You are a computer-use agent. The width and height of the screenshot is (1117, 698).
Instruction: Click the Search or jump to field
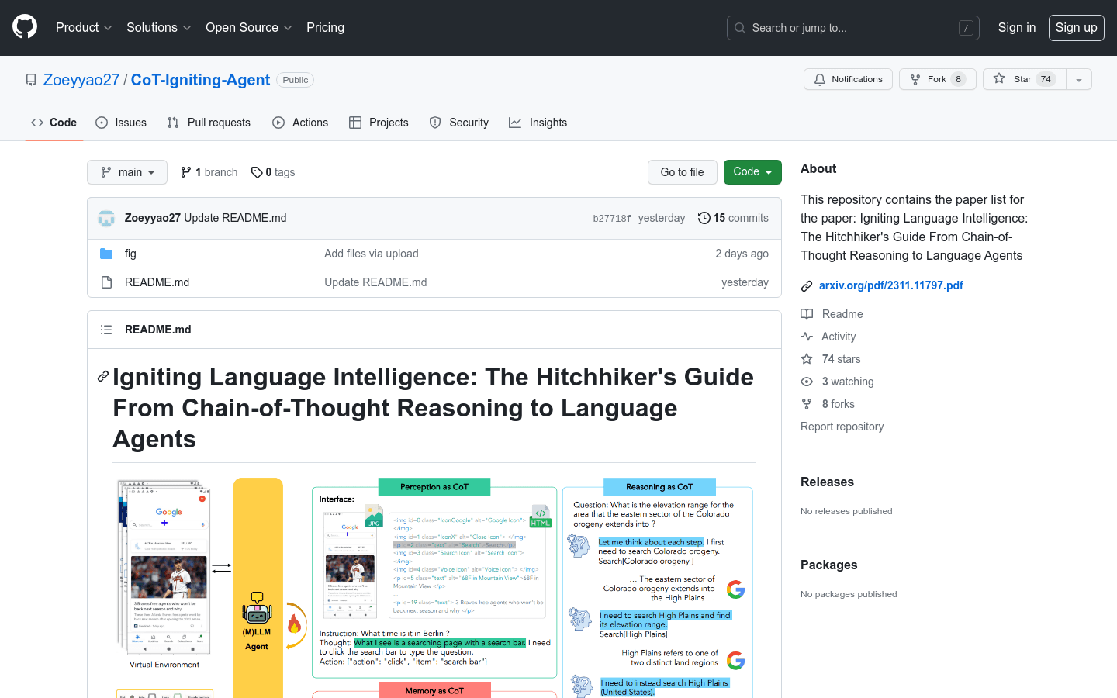click(x=852, y=28)
